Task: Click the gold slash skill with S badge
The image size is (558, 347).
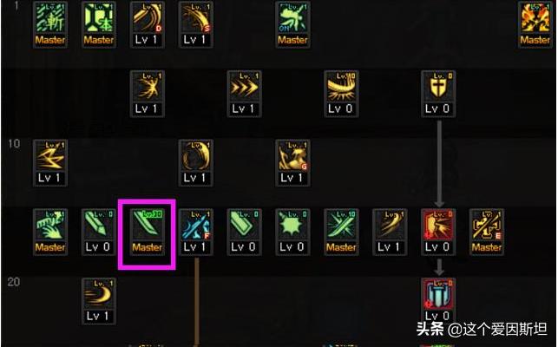Action: point(196,24)
